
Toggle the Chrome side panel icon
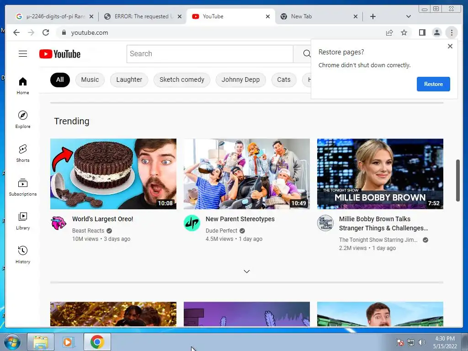tap(422, 32)
